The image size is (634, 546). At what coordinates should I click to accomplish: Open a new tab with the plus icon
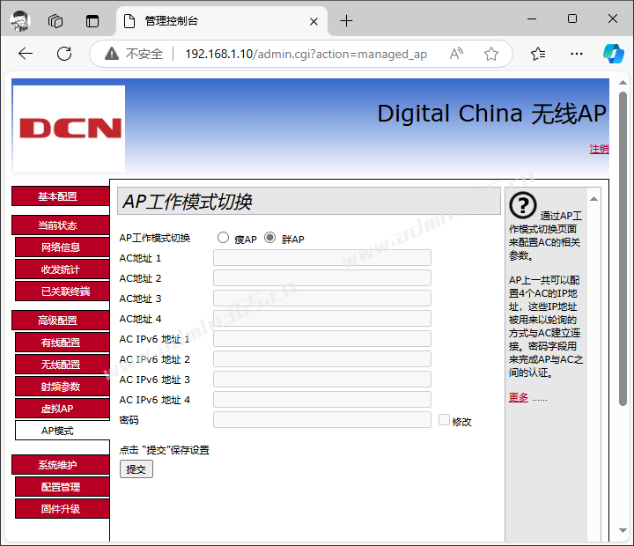[x=347, y=20]
